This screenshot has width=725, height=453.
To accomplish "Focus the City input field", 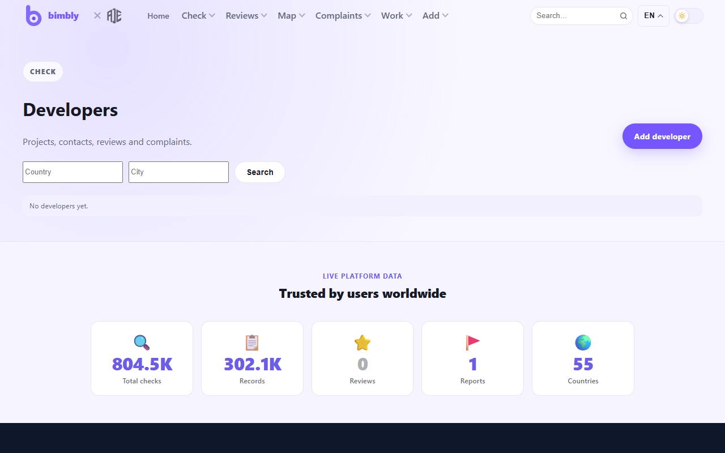I will pyautogui.click(x=178, y=172).
